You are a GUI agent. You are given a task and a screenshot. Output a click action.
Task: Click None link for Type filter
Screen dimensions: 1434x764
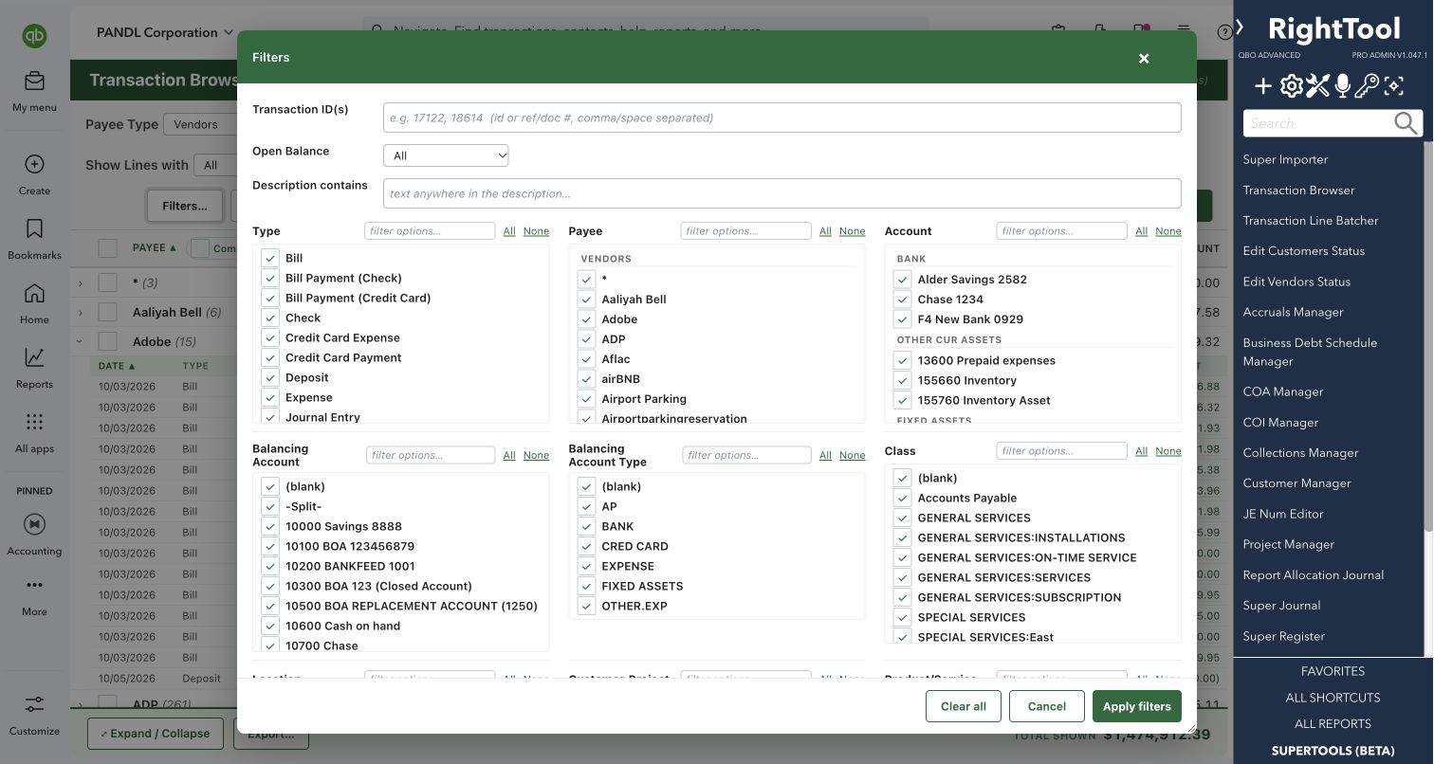(x=536, y=231)
